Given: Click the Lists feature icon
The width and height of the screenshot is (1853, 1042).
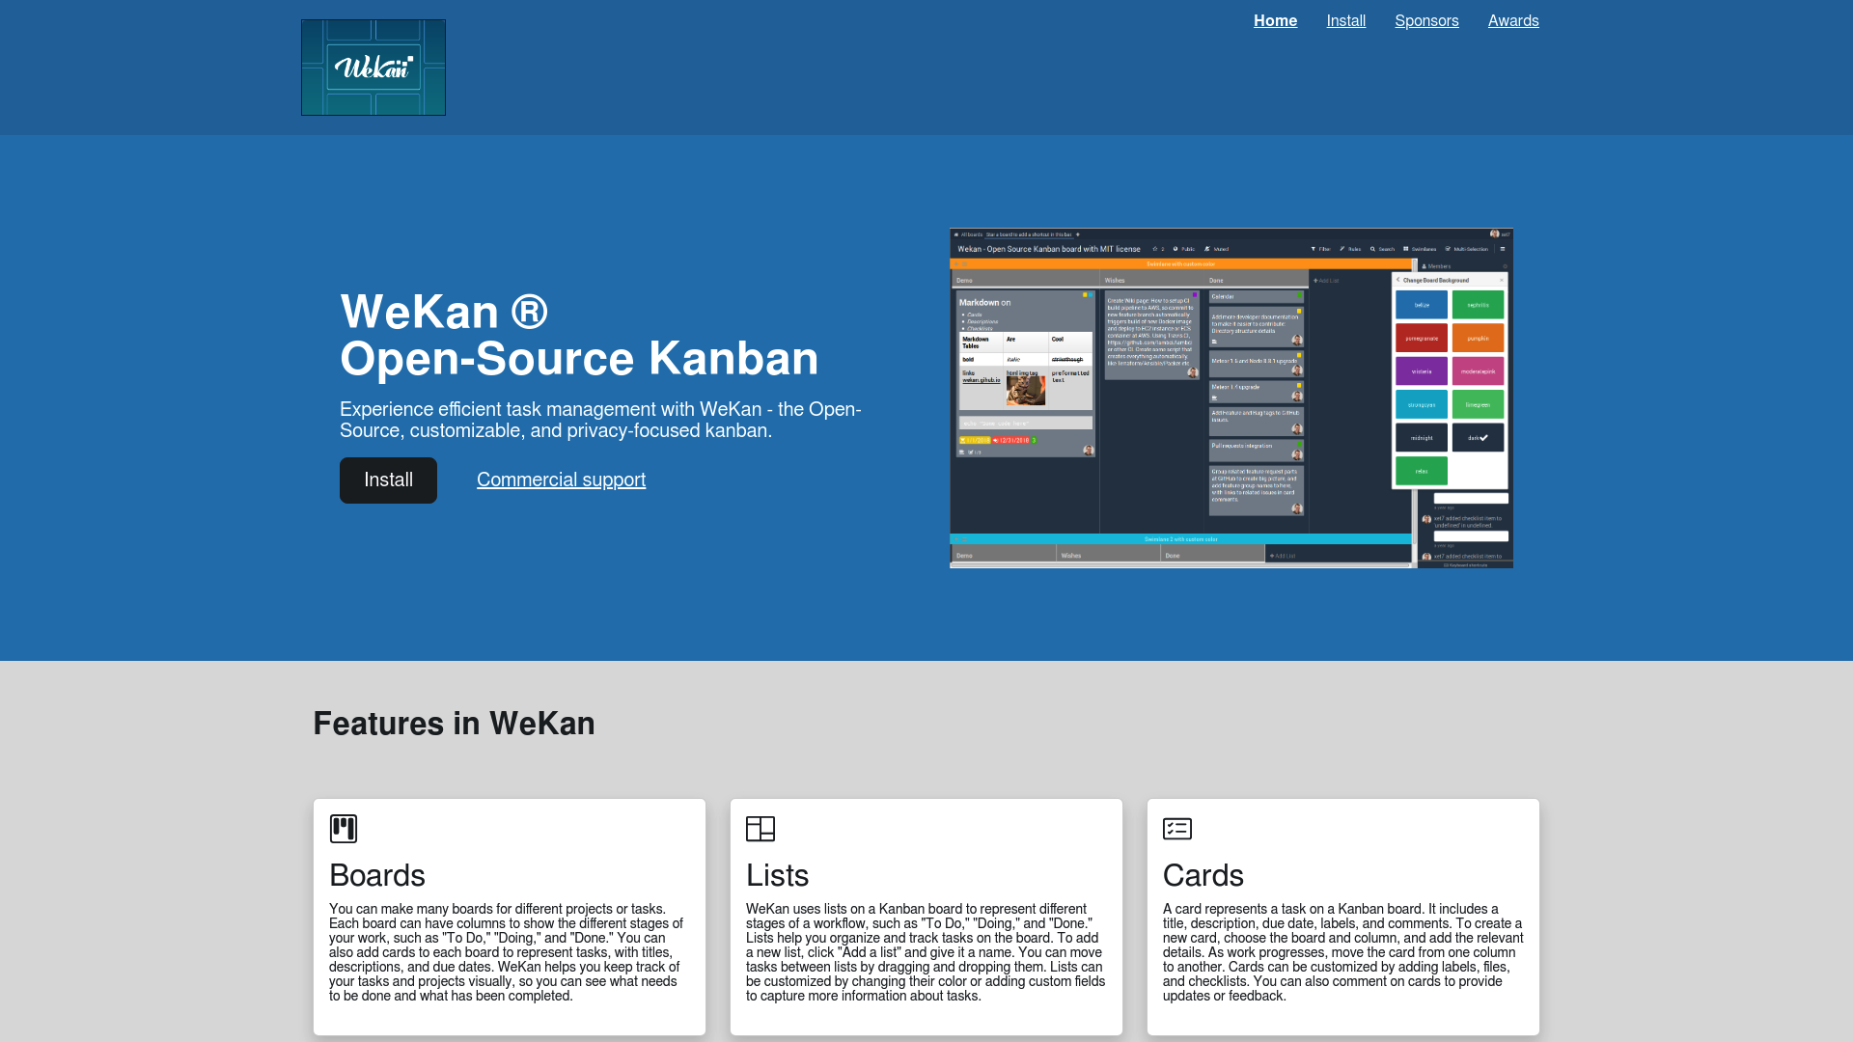Looking at the screenshot, I should (761, 829).
